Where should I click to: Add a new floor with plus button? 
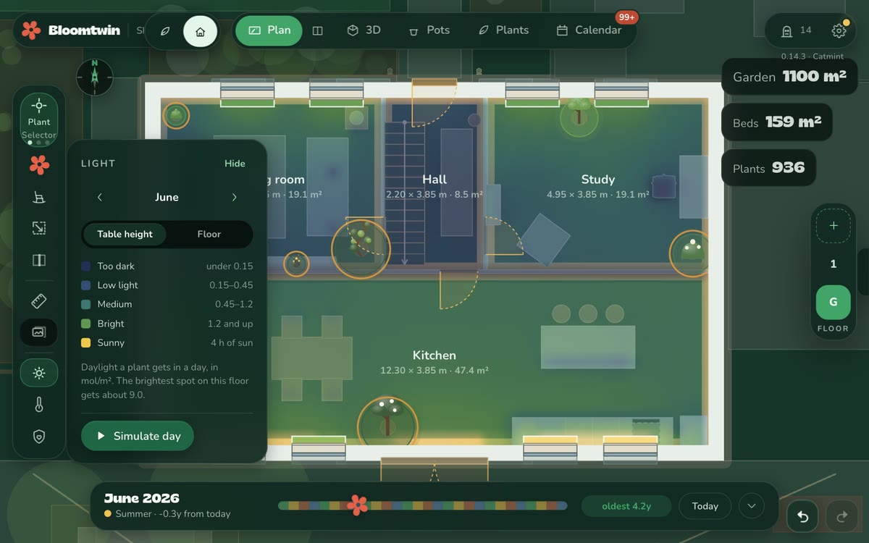pyautogui.click(x=834, y=226)
